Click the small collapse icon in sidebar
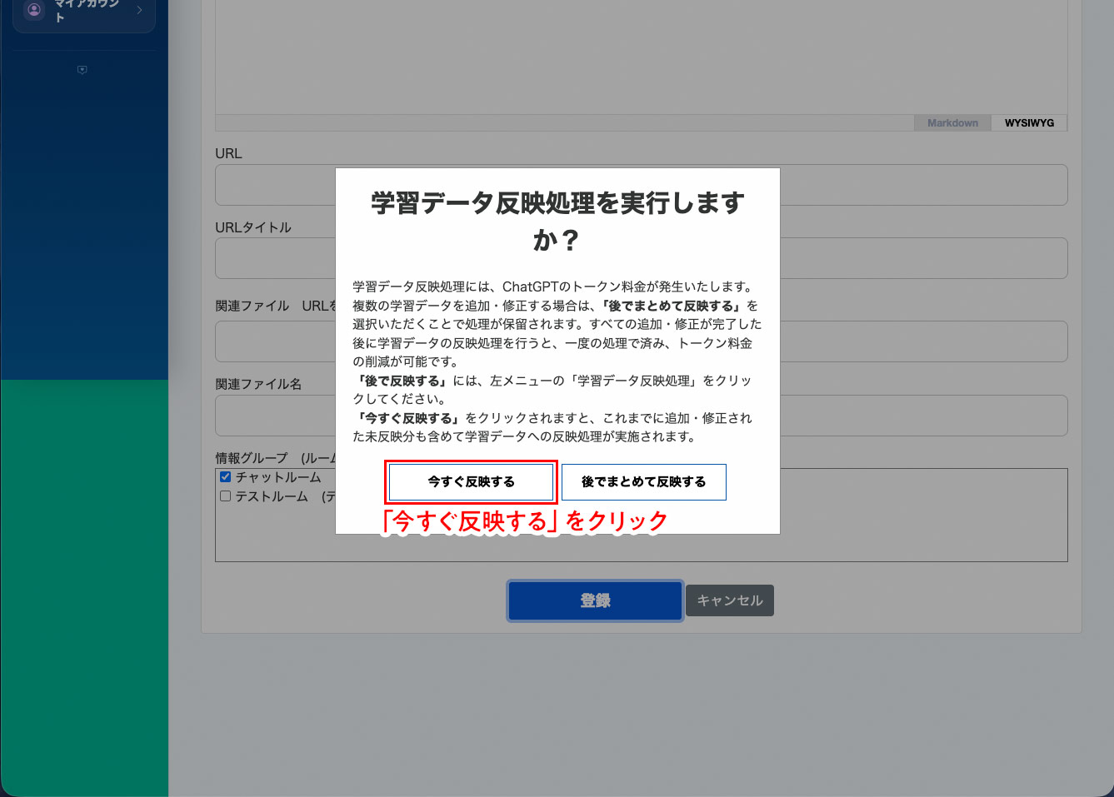1114x797 pixels. pyautogui.click(x=82, y=70)
